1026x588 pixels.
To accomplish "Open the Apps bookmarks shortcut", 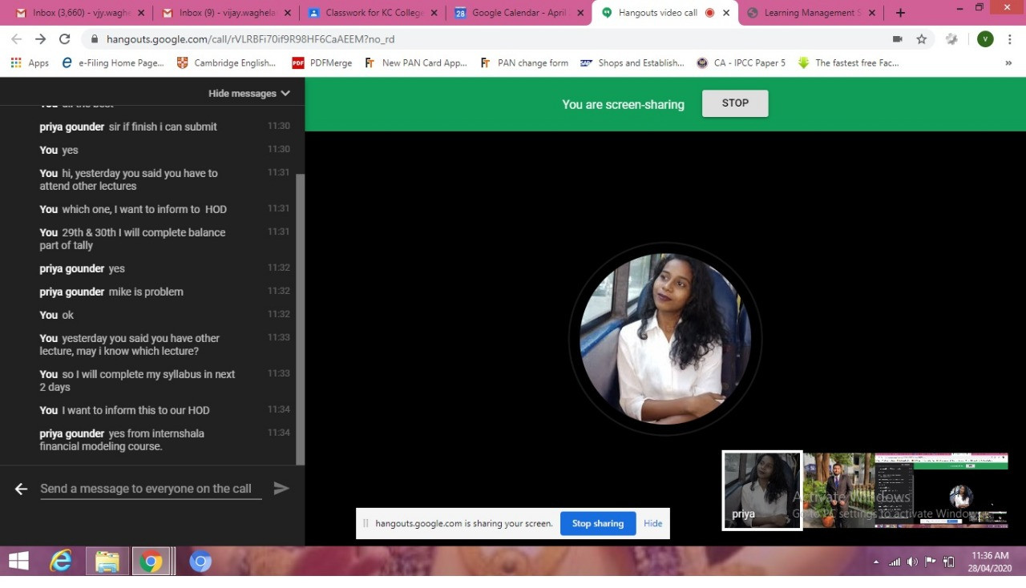I will click(30, 62).
